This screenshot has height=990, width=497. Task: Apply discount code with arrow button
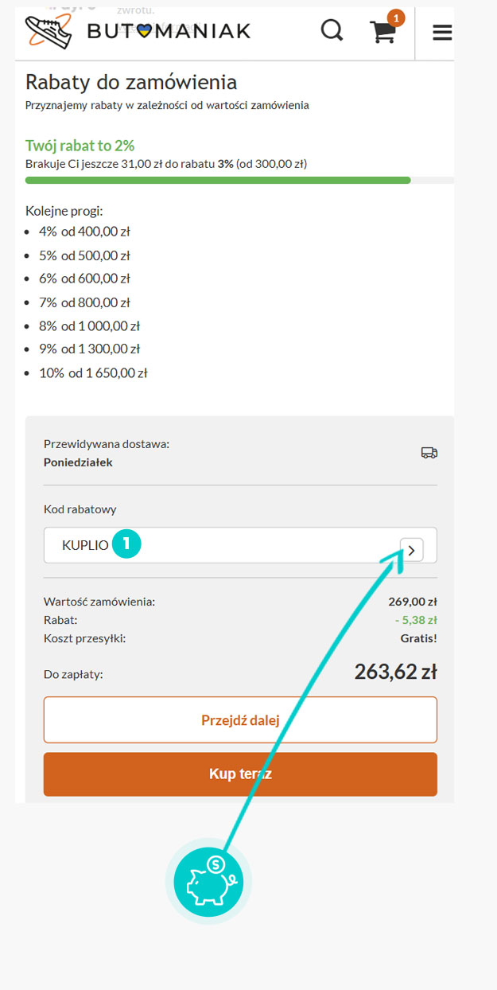click(412, 549)
